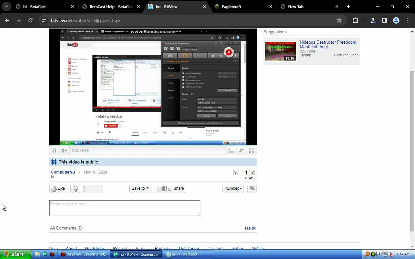Click the Stoohp uploader name
Image resolution: width=415 pixels, height=259 pixels.
pyautogui.click(x=305, y=55)
